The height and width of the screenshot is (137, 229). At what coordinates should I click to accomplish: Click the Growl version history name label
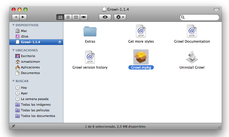point(90,67)
